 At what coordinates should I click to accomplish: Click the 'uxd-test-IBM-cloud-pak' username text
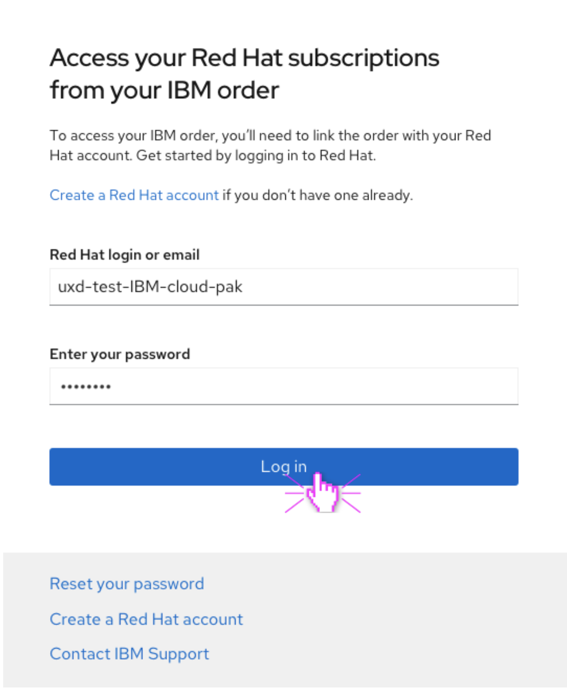(150, 287)
